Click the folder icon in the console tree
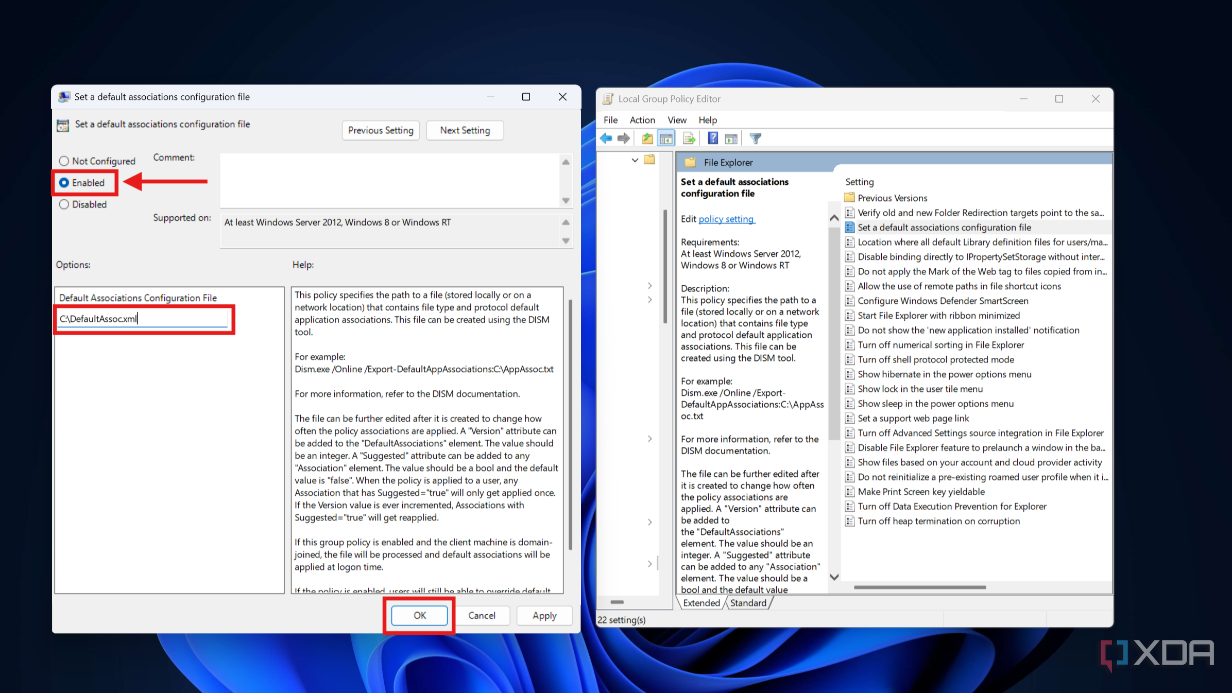This screenshot has width=1232, height=693. pyautogui.click(x=649, y=160)
